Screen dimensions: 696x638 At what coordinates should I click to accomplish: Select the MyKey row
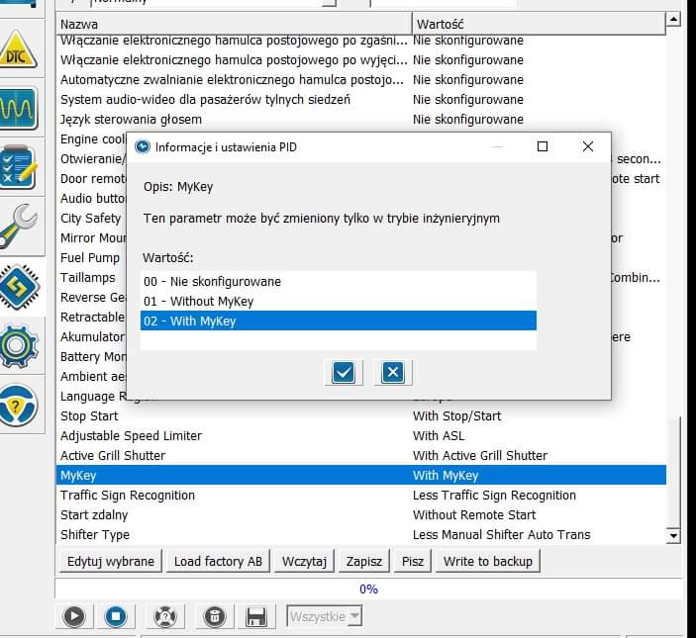[361, 476]
